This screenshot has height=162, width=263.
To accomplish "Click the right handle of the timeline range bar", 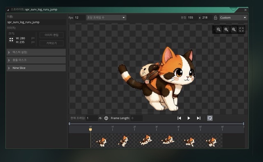I will [x=243, y=124].
